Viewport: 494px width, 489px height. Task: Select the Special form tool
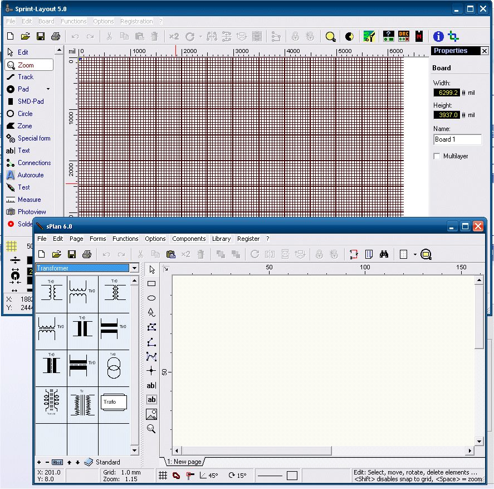[28, 138]
